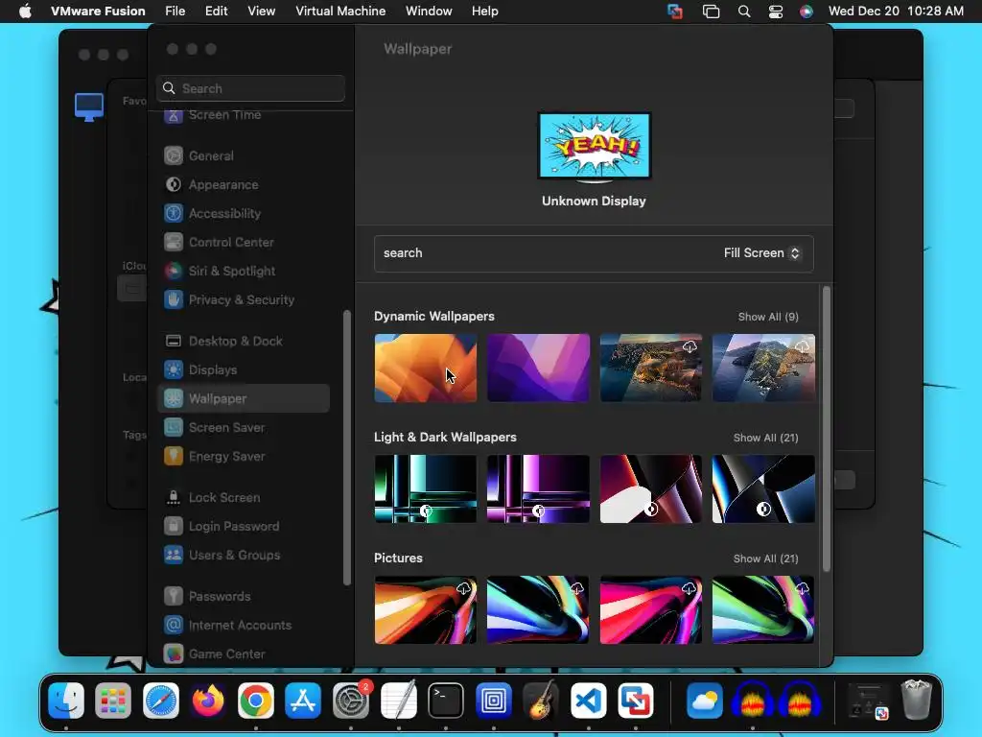Click the date and time in menu bar
This screenshot has height=737, width=982.
coord(896,12)
